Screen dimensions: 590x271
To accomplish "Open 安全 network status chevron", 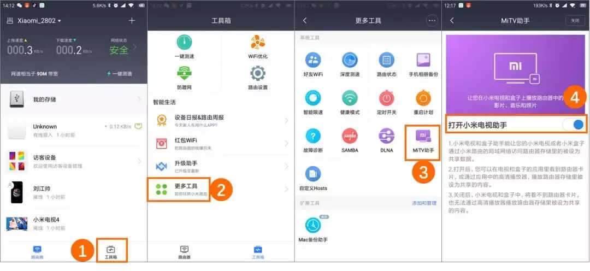I will [136, 47].
